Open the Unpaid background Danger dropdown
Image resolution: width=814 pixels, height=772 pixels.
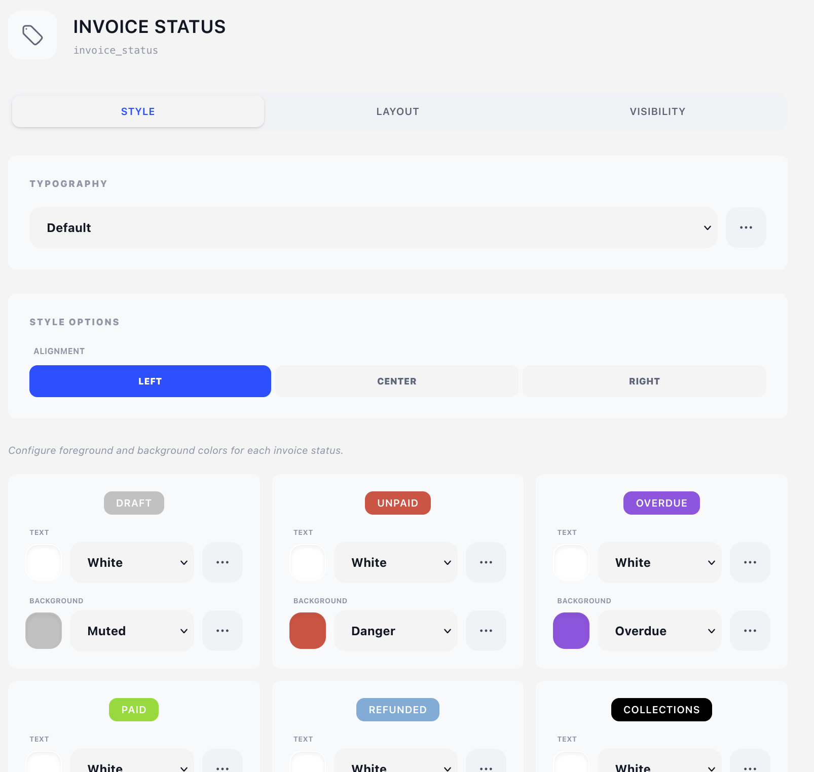click(x=396, y=631)
